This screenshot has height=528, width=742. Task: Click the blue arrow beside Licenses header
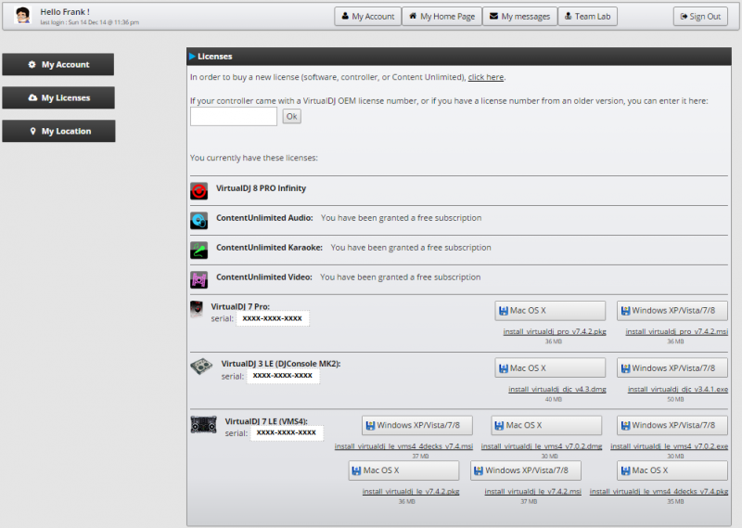(193, 57)
